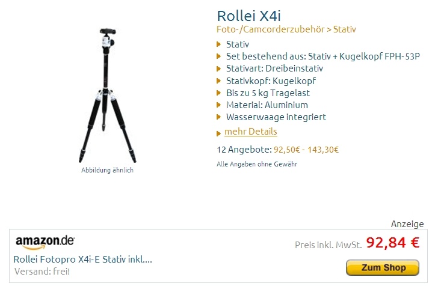Viewport: 438px width, 286px height.
Task: Open the 'mehr Details' link
Action: [250, 132]
